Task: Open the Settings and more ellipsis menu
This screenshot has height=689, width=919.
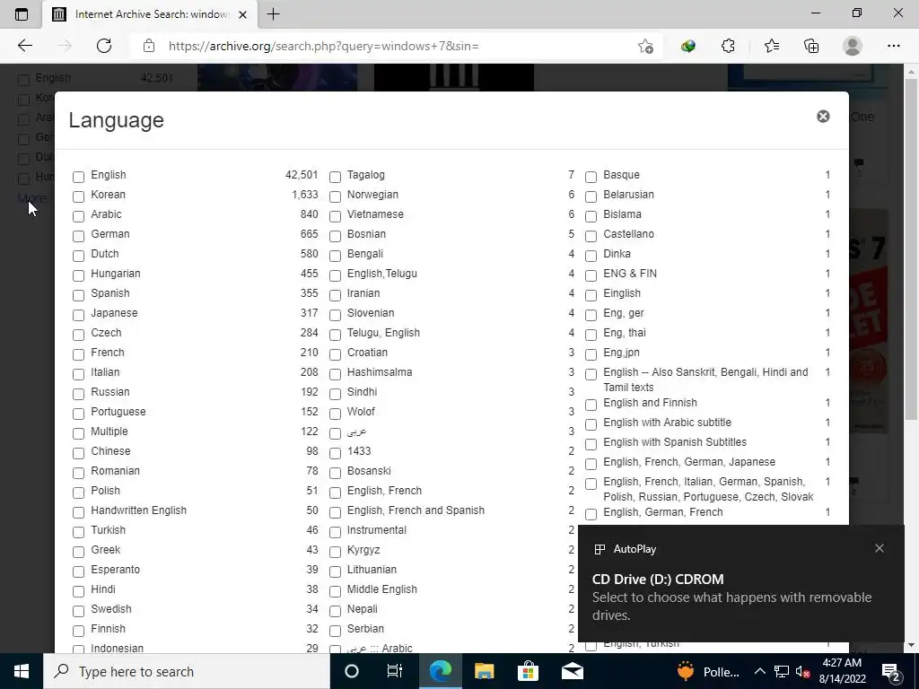Action: [893, 46]
